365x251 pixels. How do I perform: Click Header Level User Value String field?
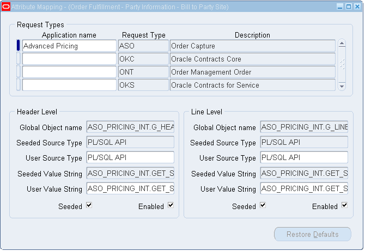(130, 188)
